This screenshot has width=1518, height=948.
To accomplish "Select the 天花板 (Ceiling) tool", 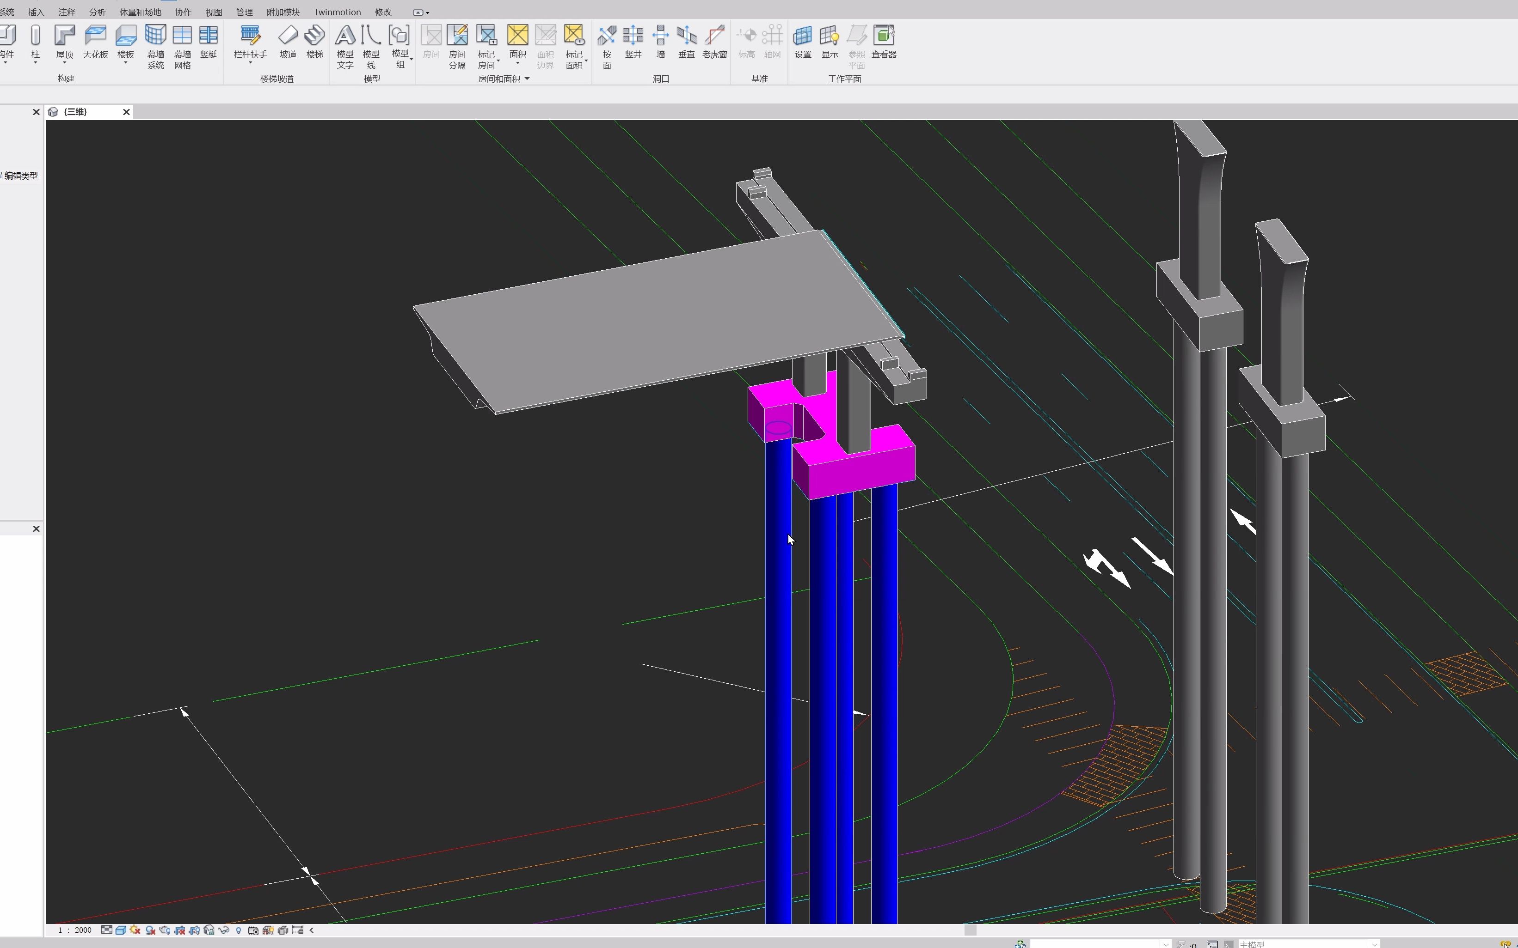I will 95,44.
